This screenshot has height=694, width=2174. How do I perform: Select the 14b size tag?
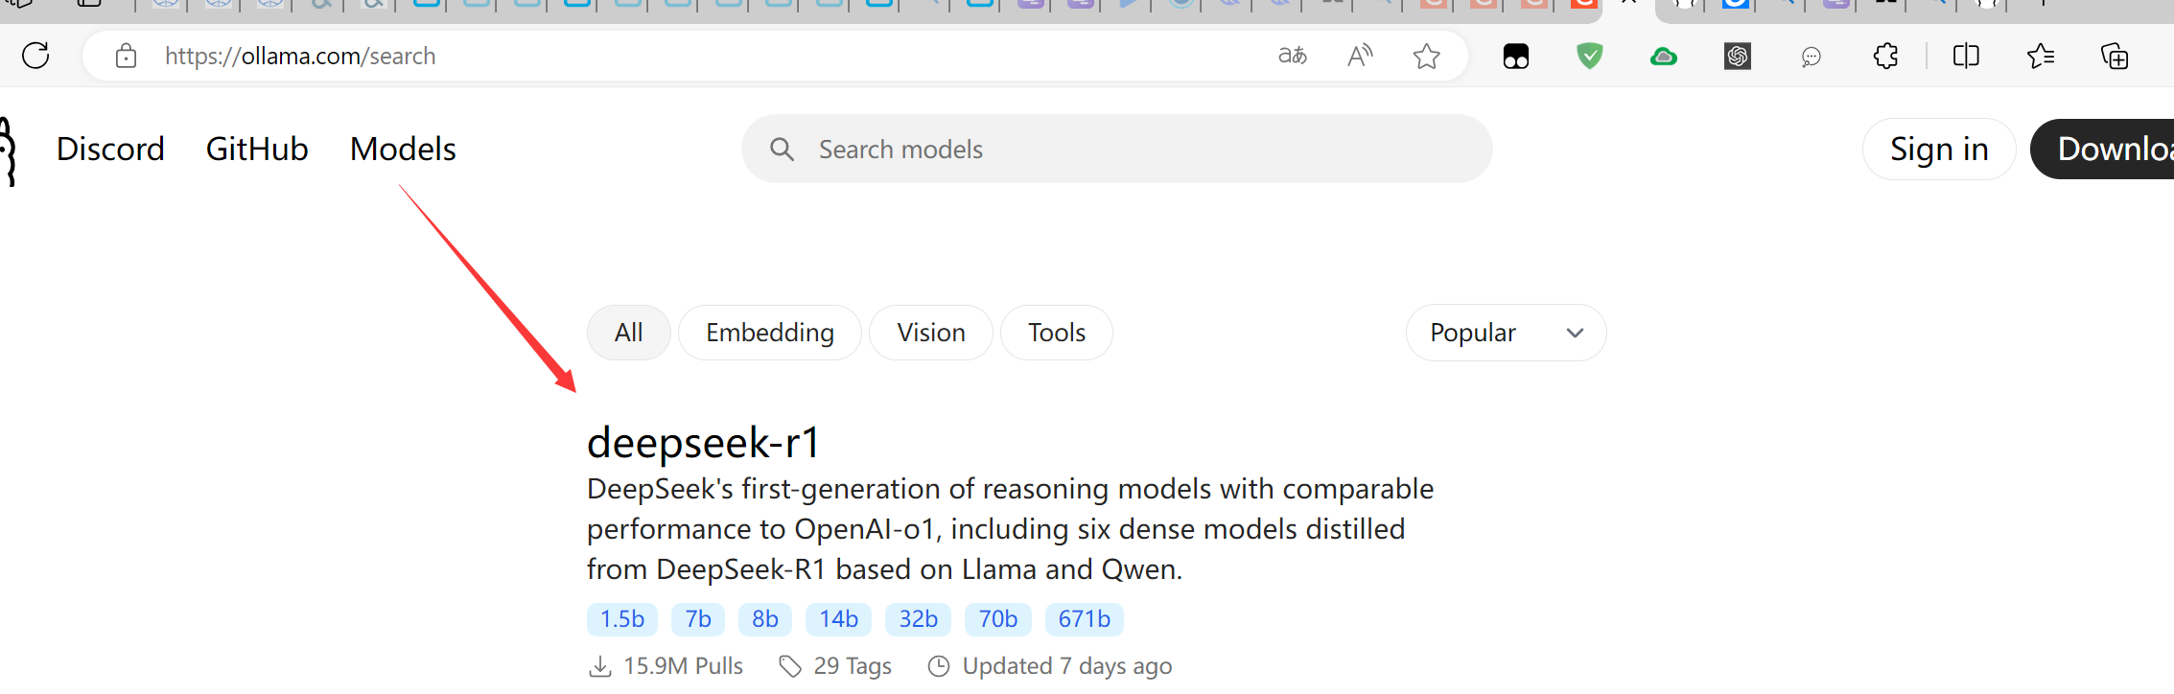pyautogui.click(x=838, y=619)
